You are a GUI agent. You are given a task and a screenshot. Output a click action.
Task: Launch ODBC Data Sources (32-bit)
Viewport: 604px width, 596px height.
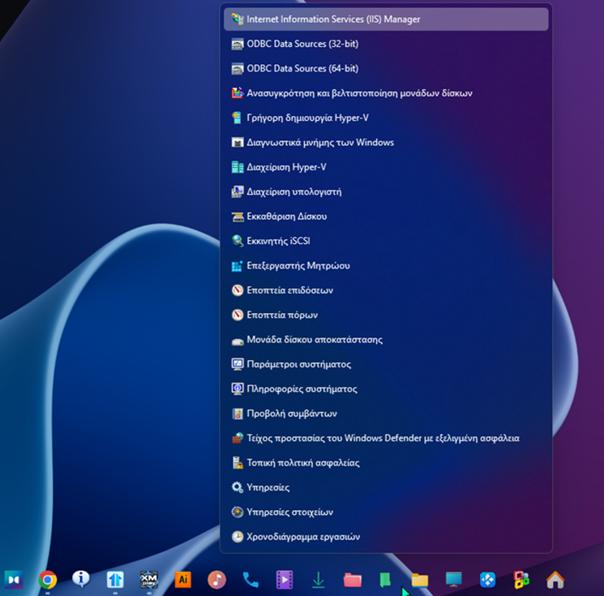[386, 44]
